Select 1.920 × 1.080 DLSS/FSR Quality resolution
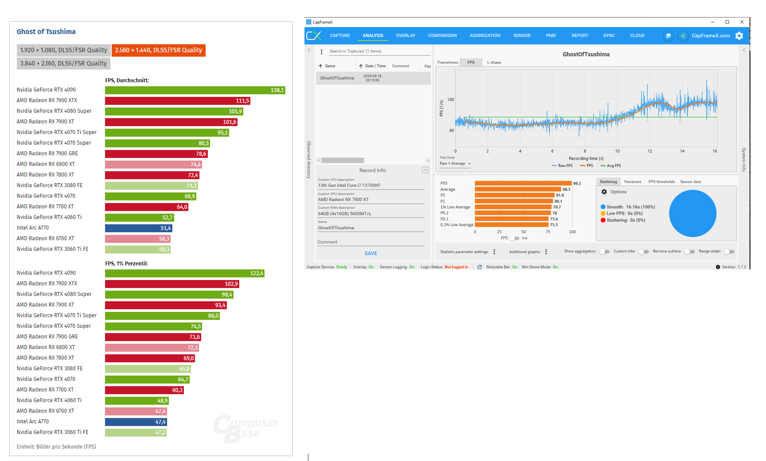The height and width of the screenshot is (461, 766). coord(63,50)
